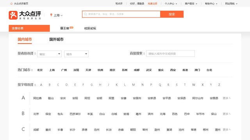Switch to the 国外城市 tab

coord(56,39)
